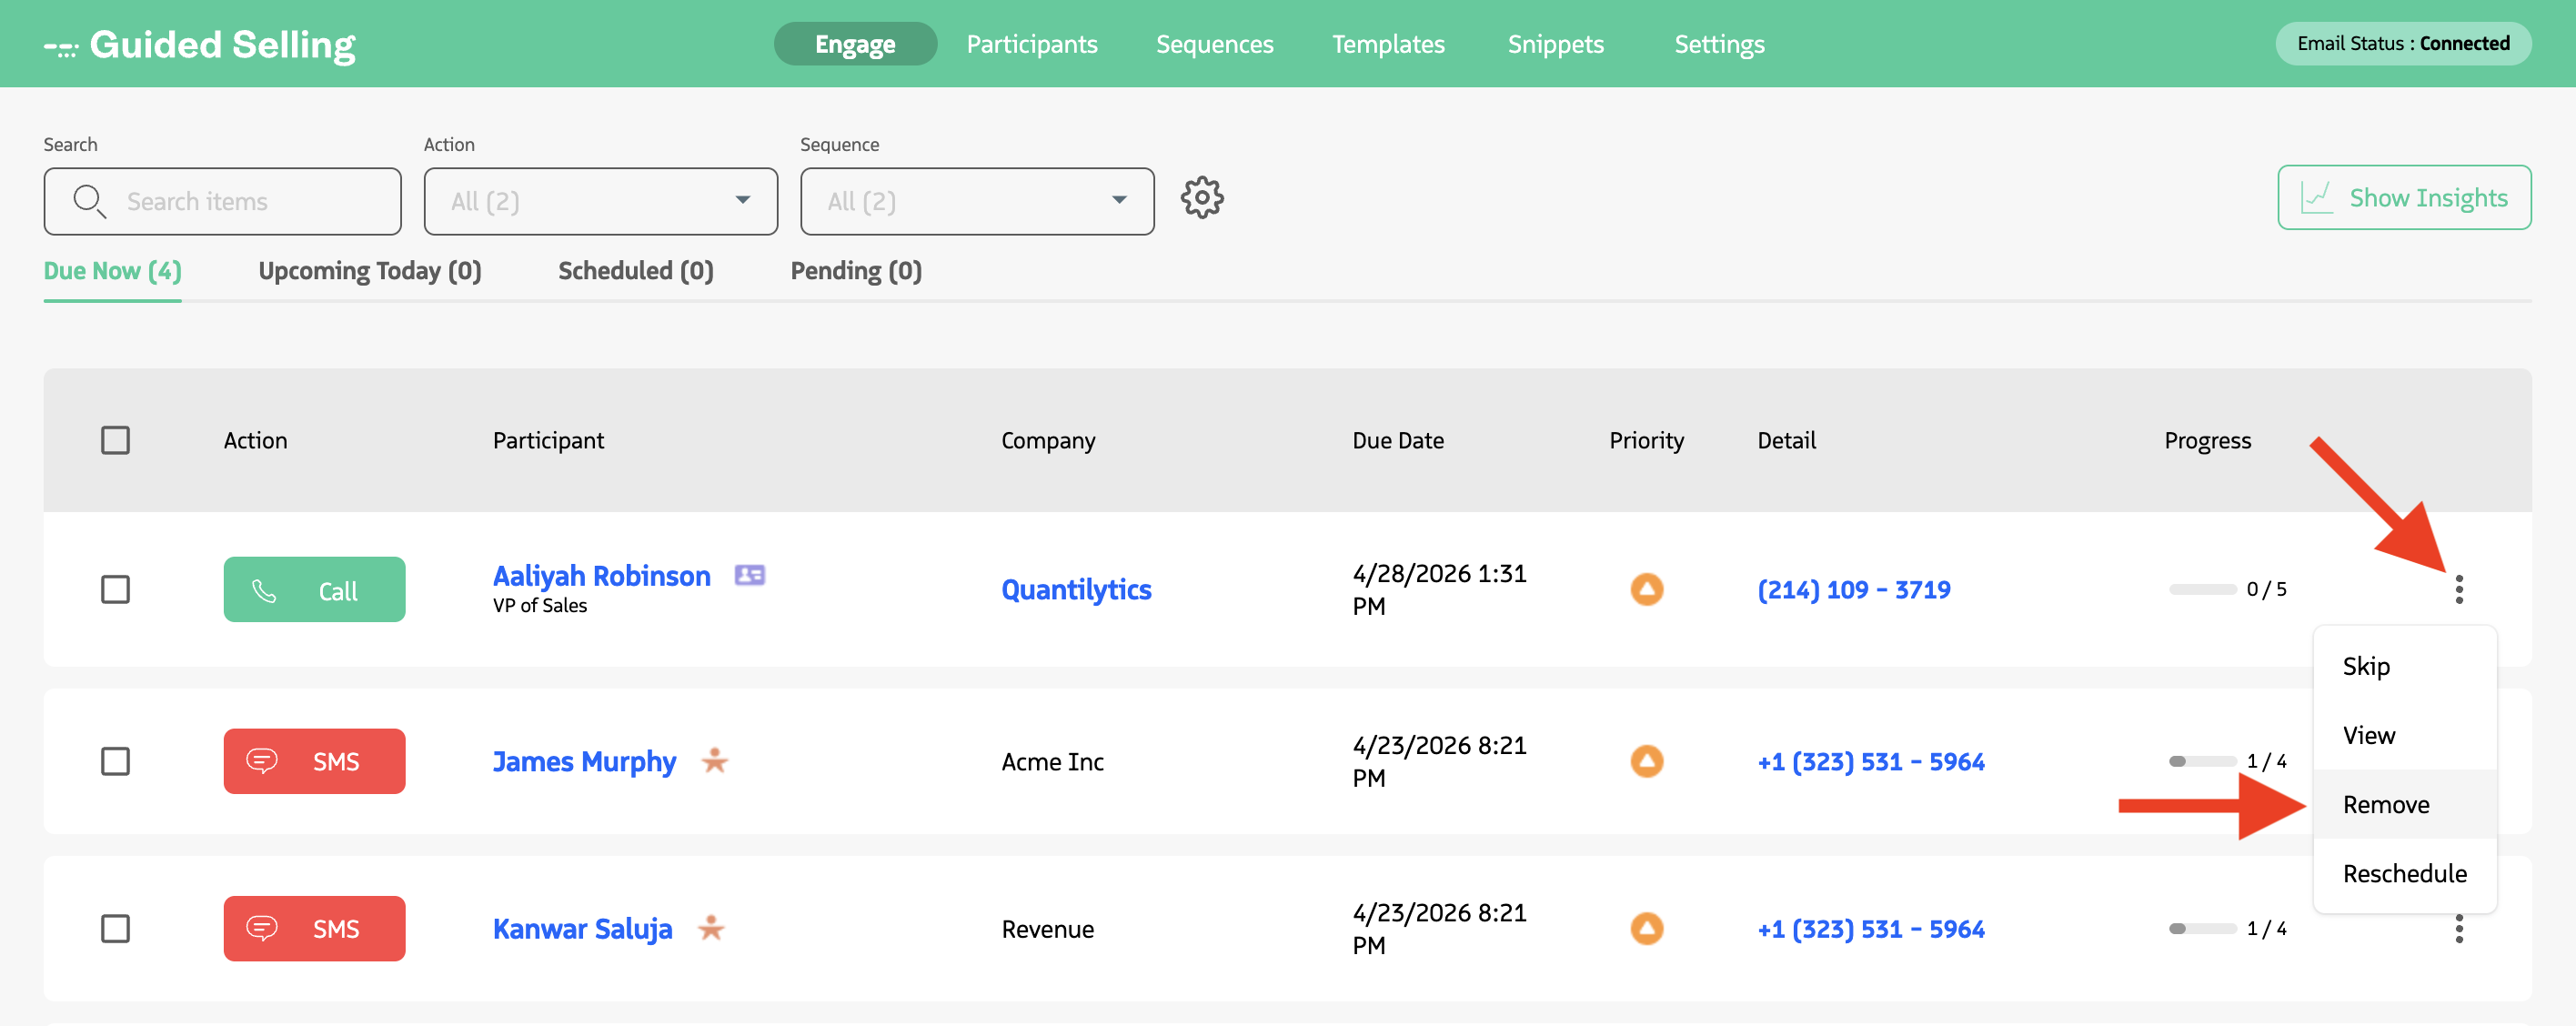The image size is (2576, 1026).
Task: Click the priority indicator icon for Aaliyah Robinson
Action: click(1646, 589)
